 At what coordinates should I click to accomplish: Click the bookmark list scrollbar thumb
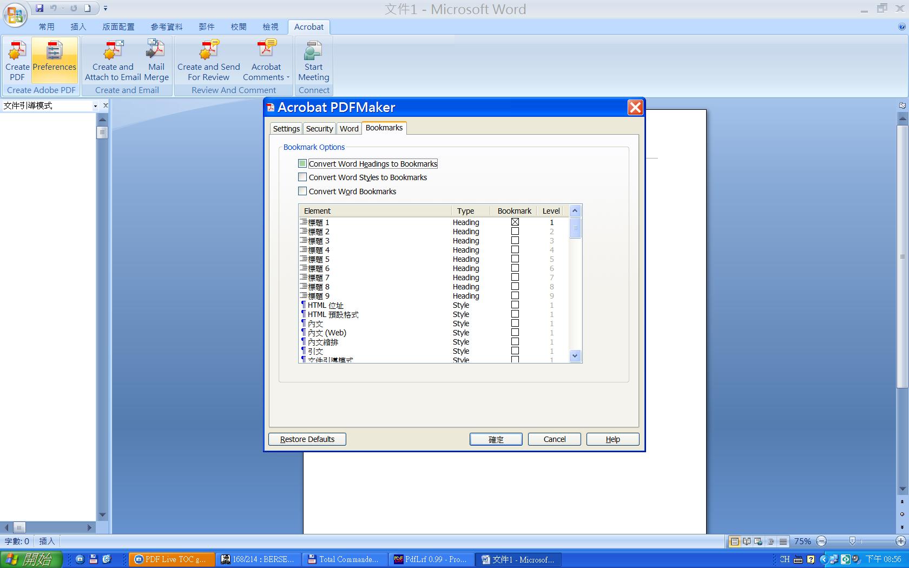coord(575,228)
